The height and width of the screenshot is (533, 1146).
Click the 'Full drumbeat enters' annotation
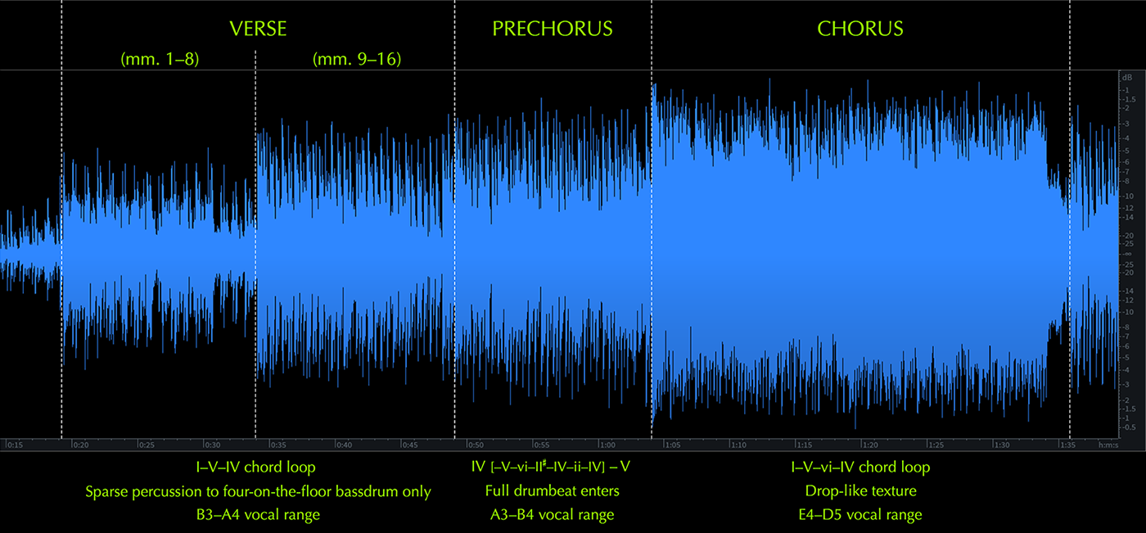(x=552, y=491)
